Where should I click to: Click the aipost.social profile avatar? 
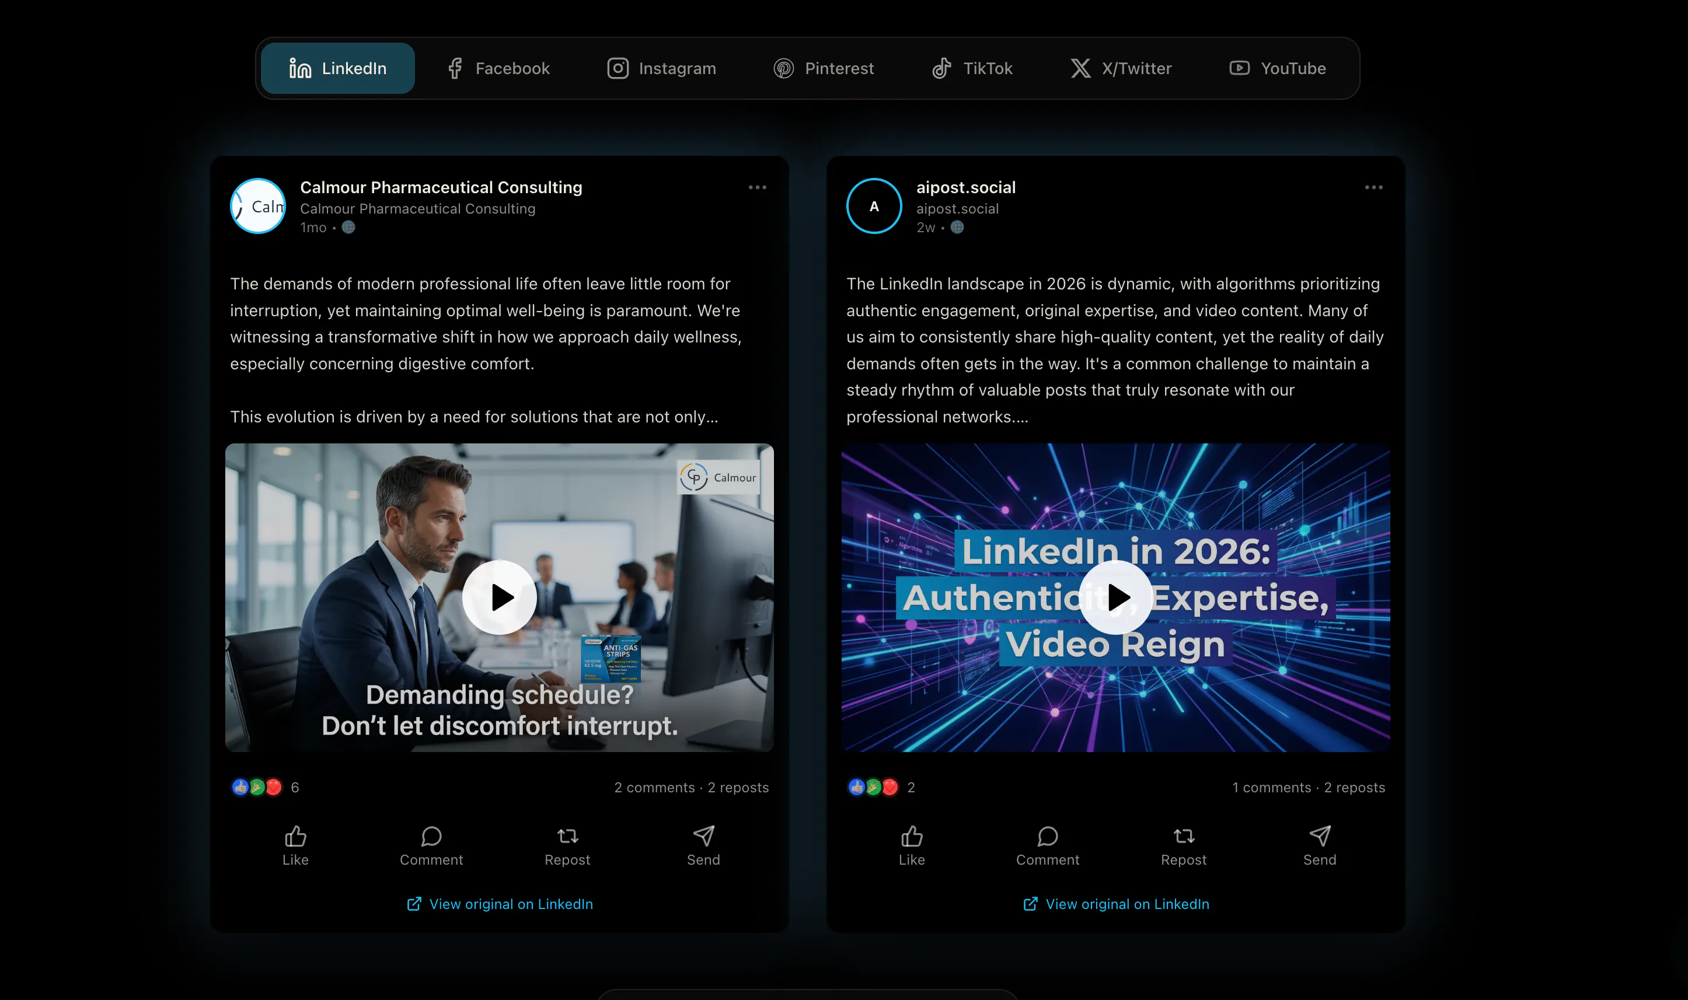874,206
